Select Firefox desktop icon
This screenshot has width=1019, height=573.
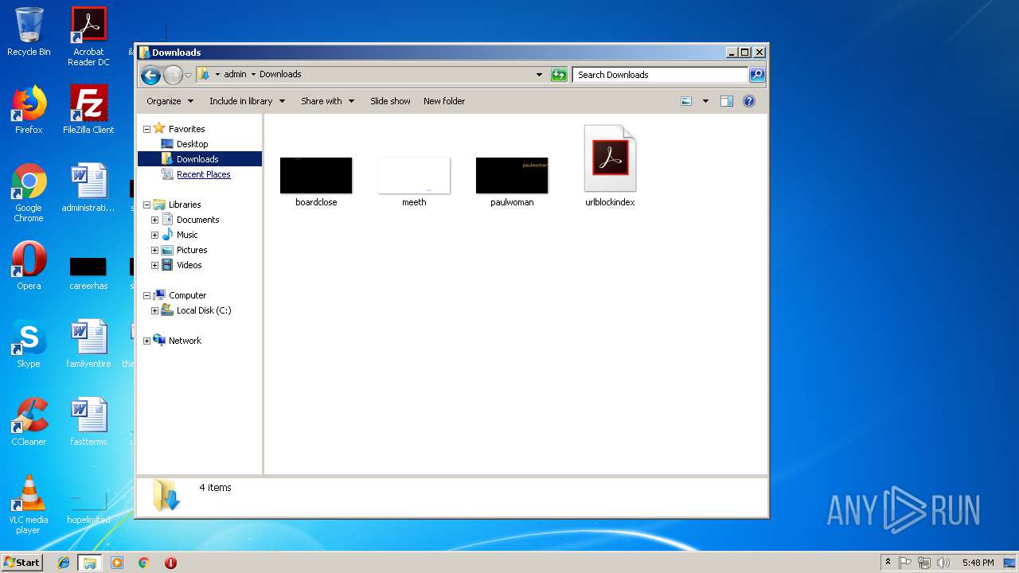(x=29, y=110)
